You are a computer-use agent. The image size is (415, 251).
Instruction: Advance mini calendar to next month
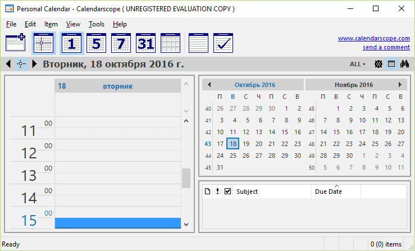(x=400, y=85)
